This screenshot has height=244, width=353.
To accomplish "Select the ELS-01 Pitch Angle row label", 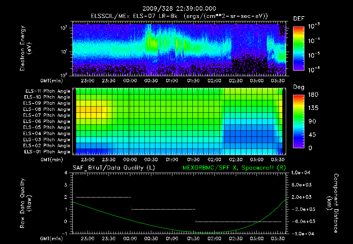I will point(47,152).
